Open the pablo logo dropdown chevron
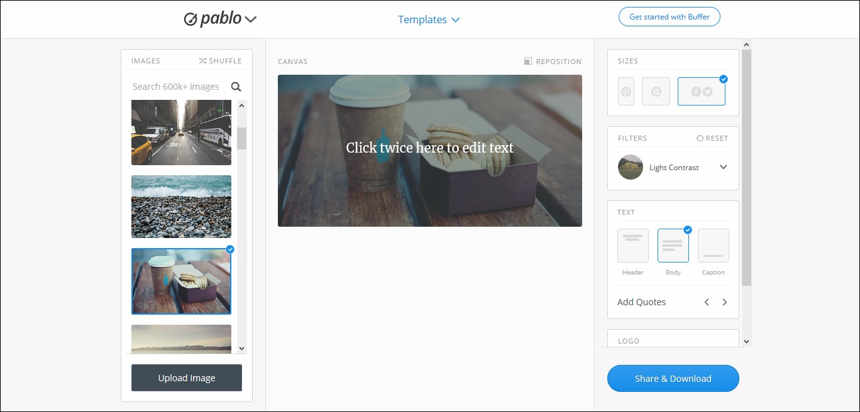Image resolution: width=860 pixels, height=412 pixels. 251,19
